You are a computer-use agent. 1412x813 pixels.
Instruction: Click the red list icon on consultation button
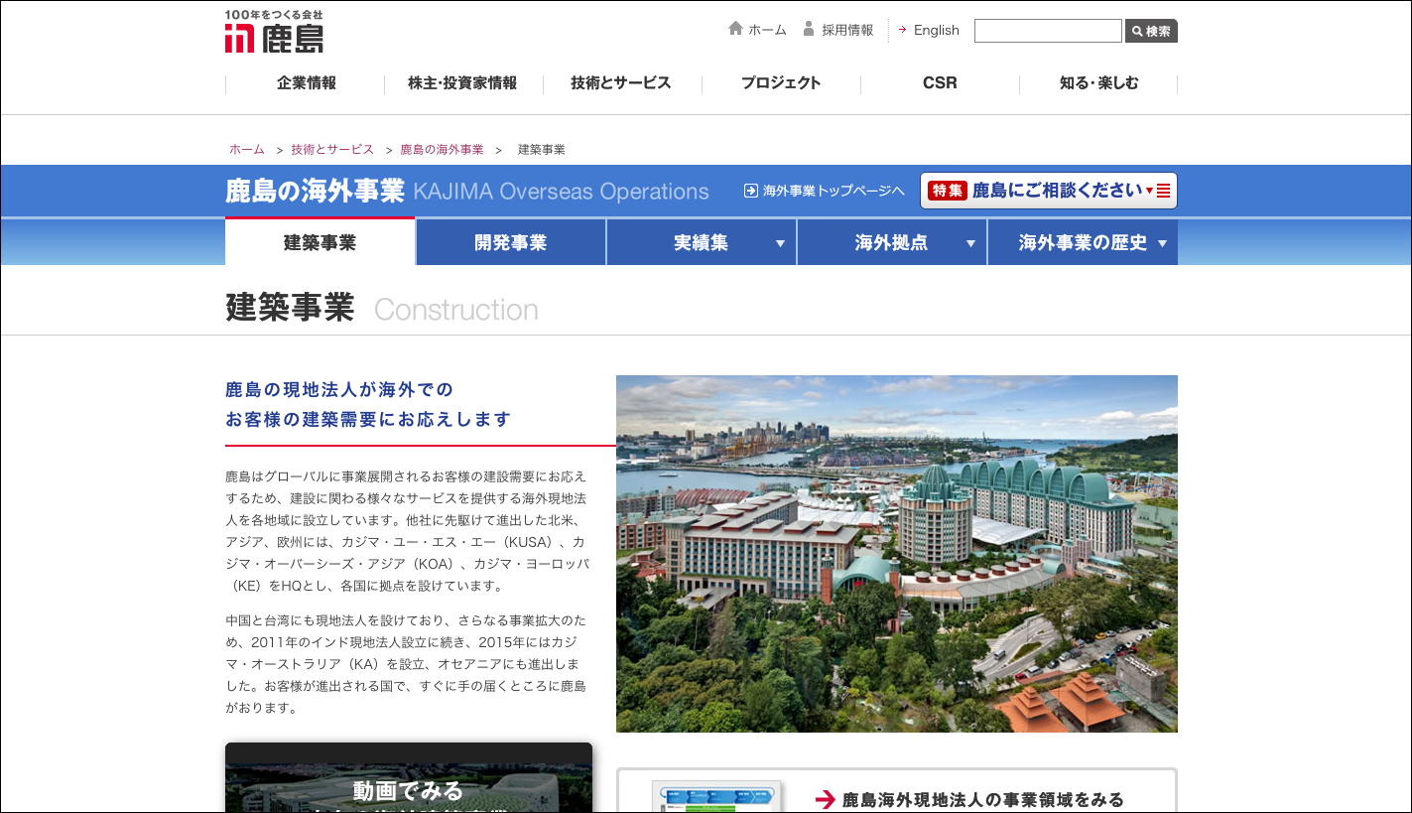pos(1164,191)
